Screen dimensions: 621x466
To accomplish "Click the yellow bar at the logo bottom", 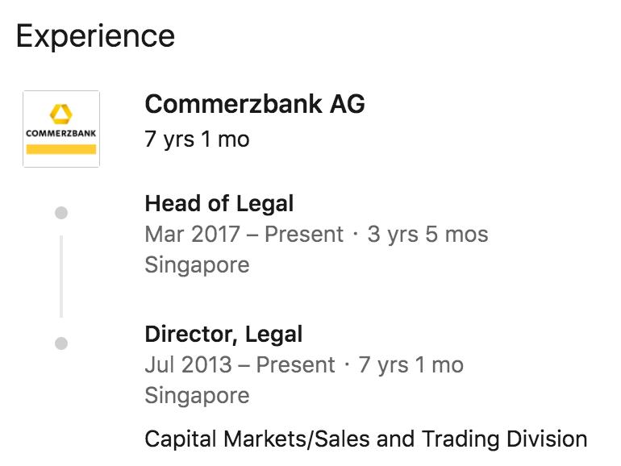I will pyautogui.click(x=61, y=149).
